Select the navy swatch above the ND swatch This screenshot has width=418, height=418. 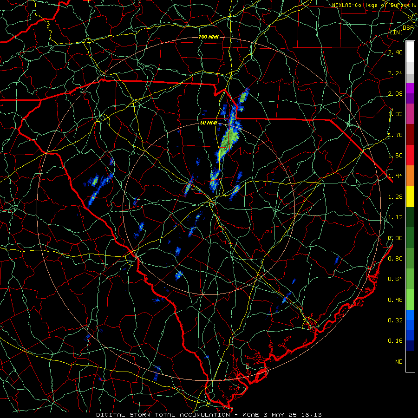pyautogui.click(x=410, y=346)
